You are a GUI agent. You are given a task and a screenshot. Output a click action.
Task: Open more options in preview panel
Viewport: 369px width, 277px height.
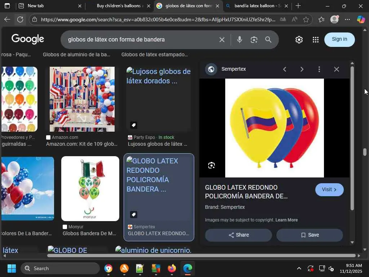click(x=319, y=69)
